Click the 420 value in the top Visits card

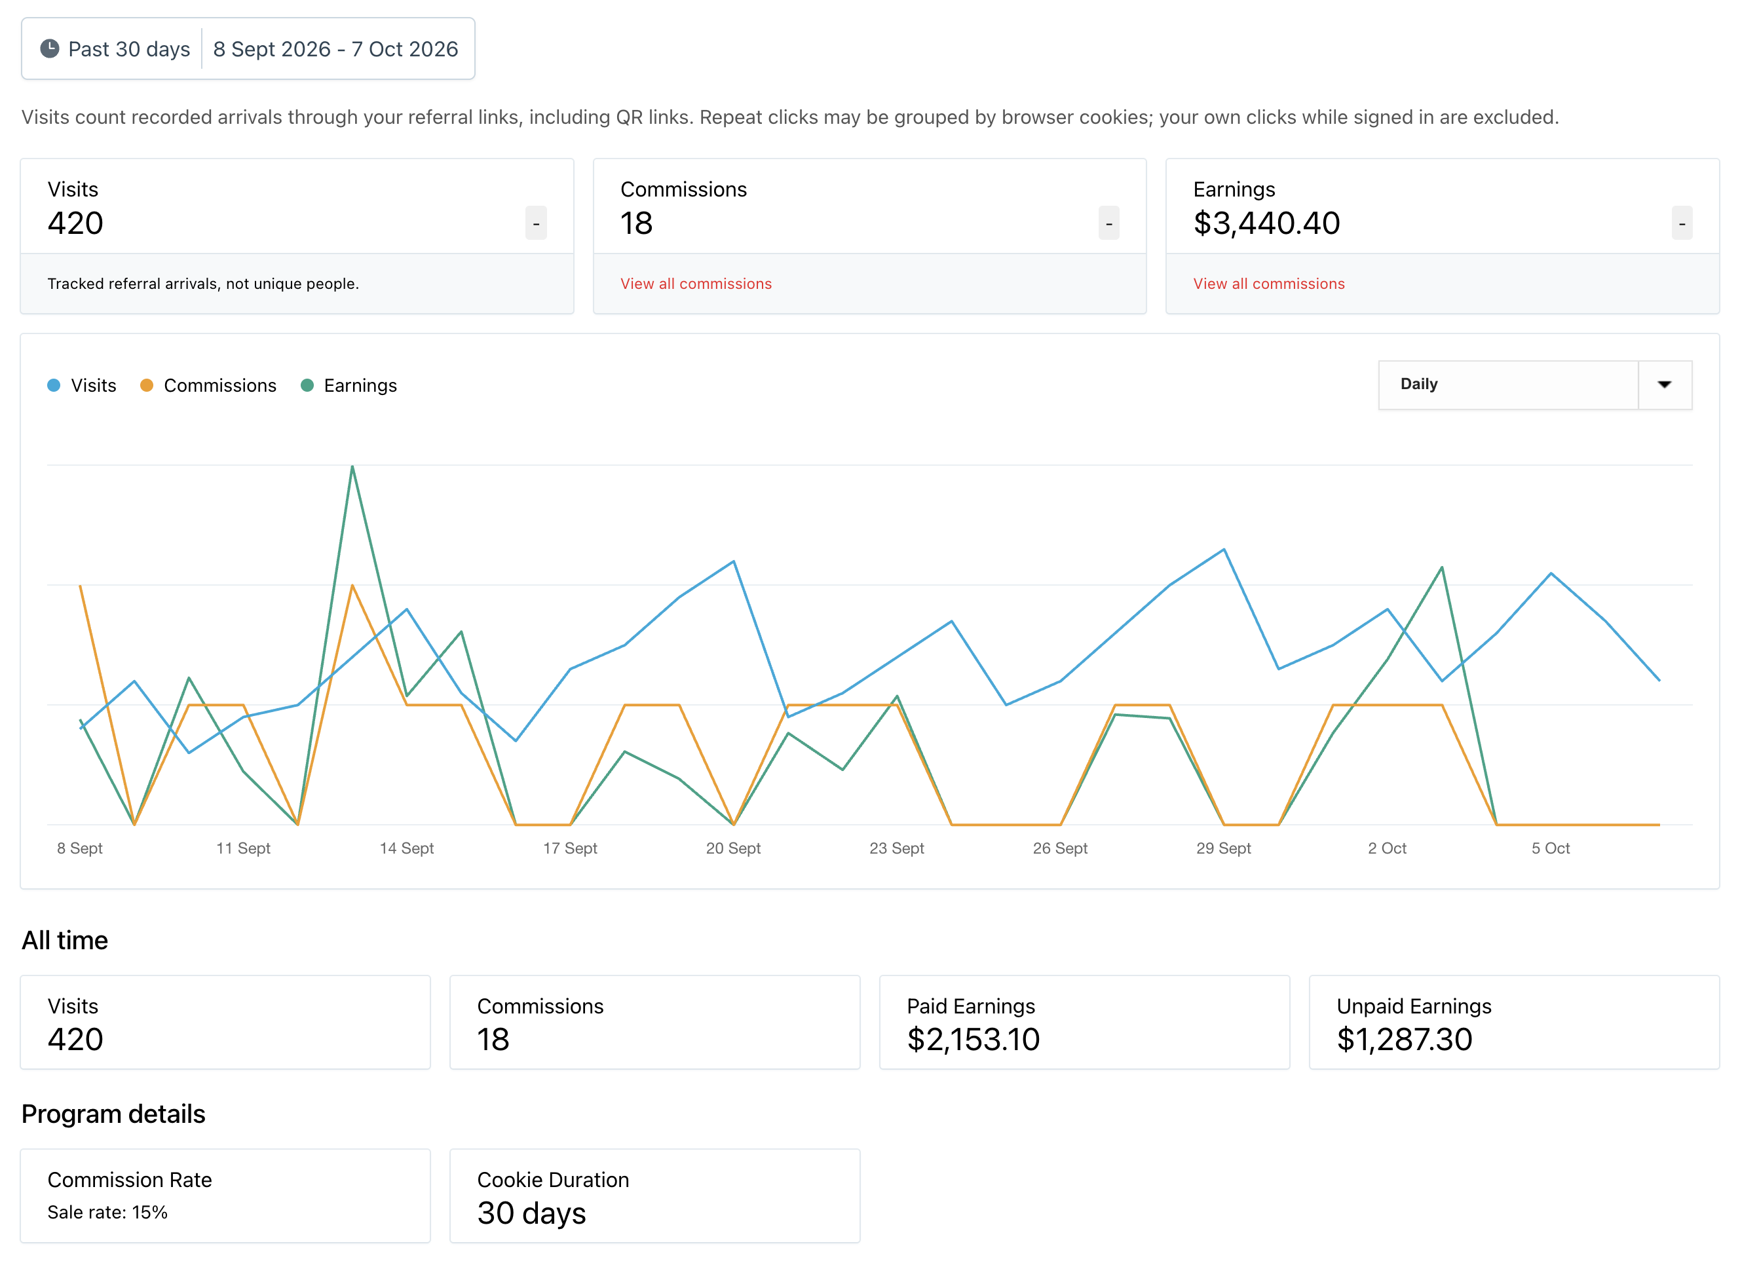pyautogui.click(x=75, y=223)
